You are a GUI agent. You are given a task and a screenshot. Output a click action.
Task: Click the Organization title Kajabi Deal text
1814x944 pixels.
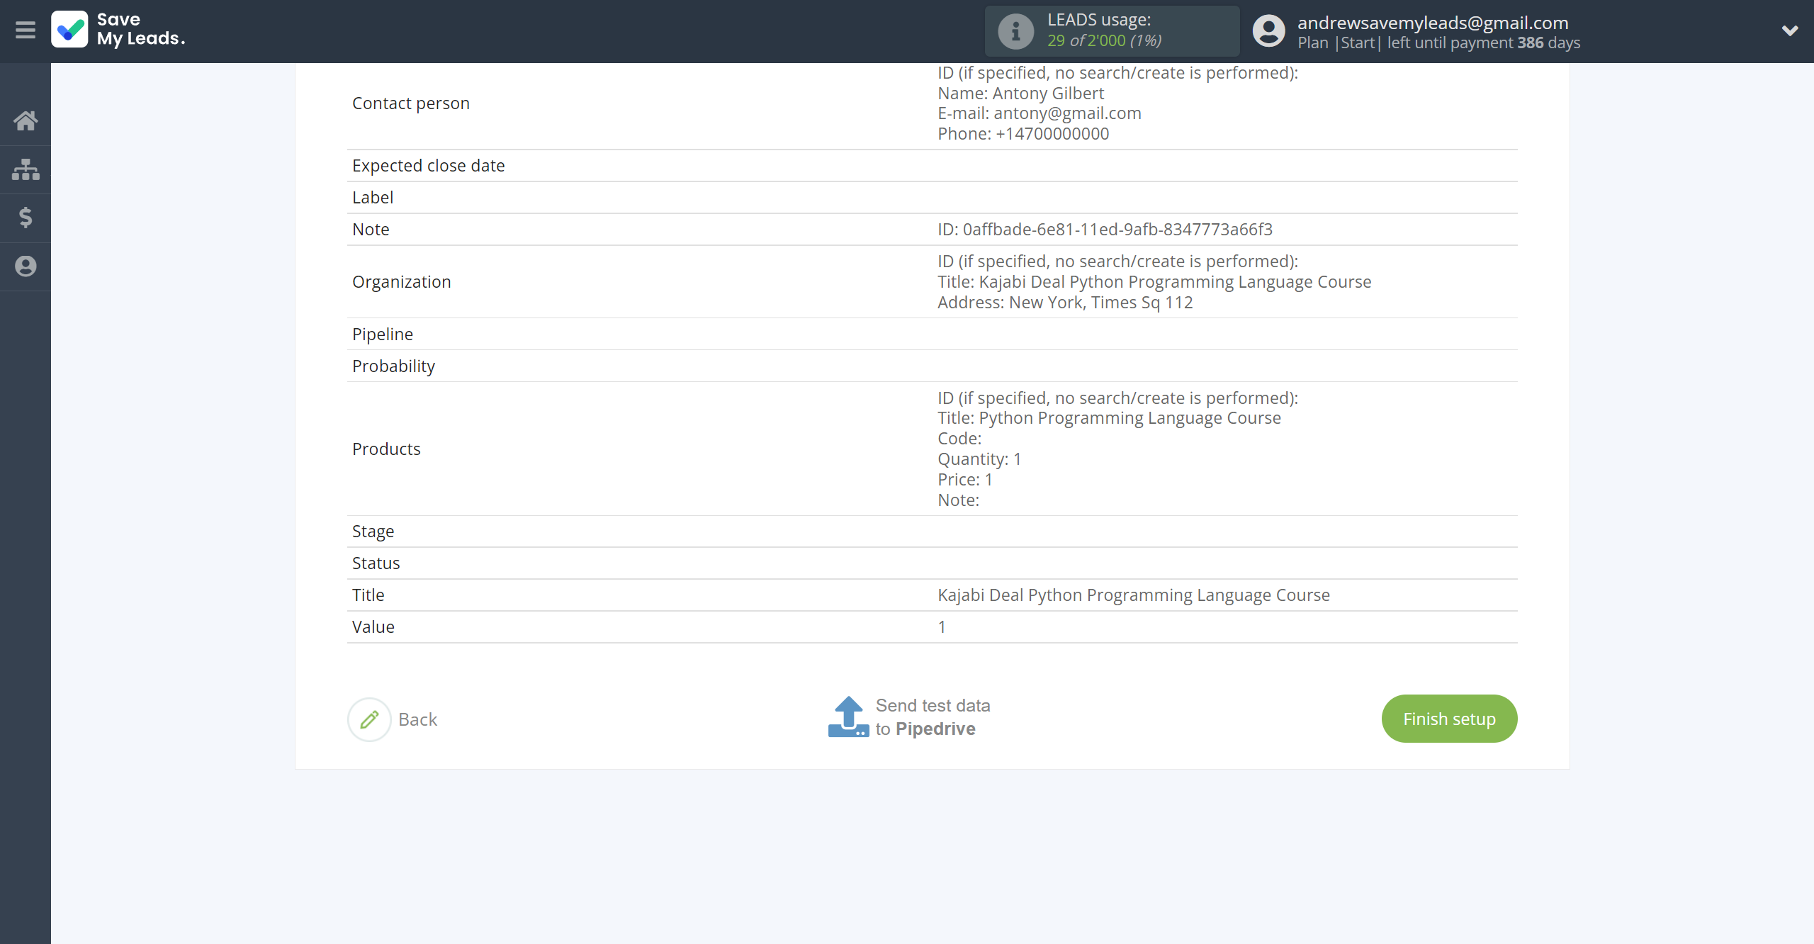pyautogui.click(x=1154, y=282)
